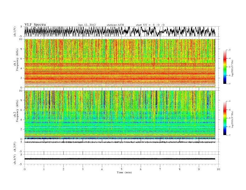Click the time axis tick label '10'
246x190 pixels.
[x=218, y=169]
